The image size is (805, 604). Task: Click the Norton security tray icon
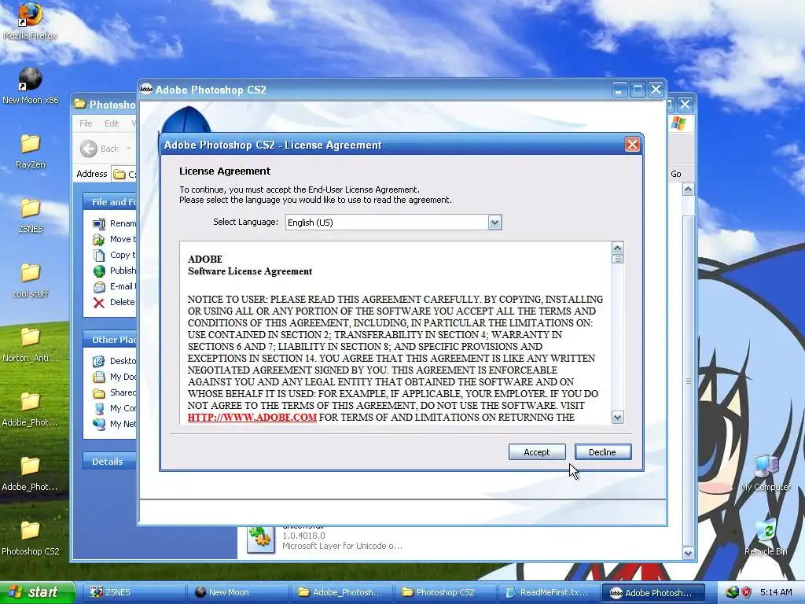747,592
